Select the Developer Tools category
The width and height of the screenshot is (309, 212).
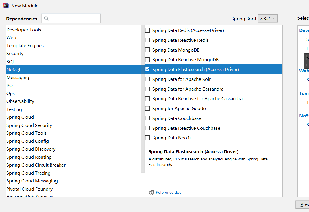point(73,30)
